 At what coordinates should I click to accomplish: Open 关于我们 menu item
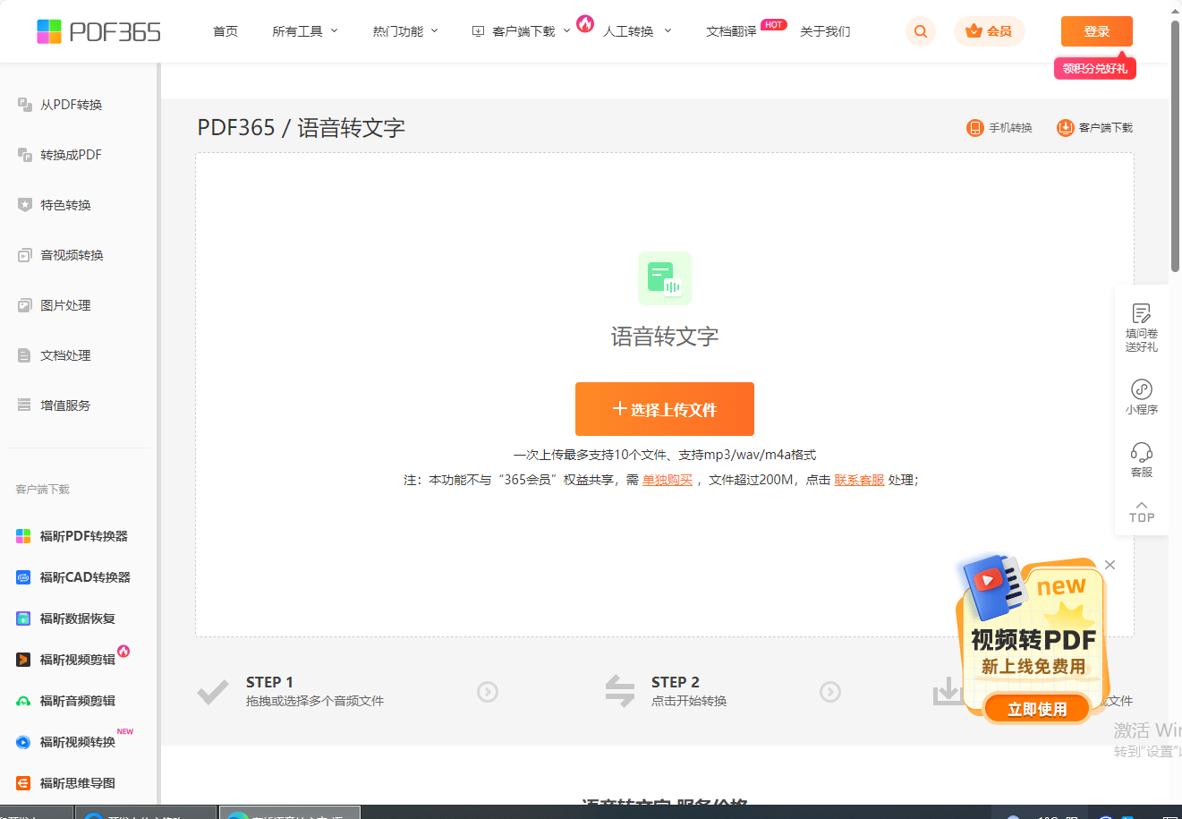(825, 31)
